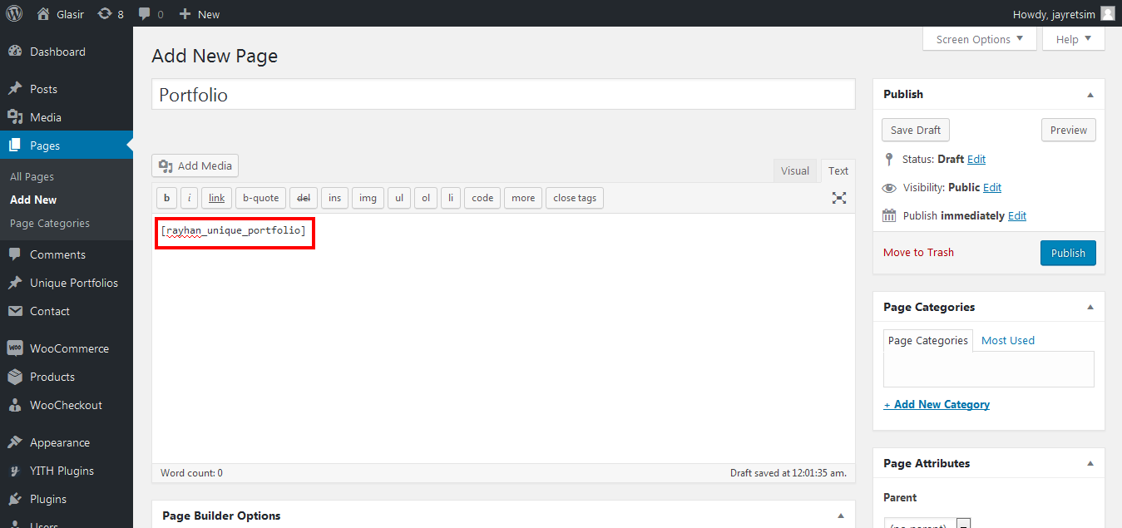Open the YITH Plugins menu
1122x528 pixels.
(62, 471)
